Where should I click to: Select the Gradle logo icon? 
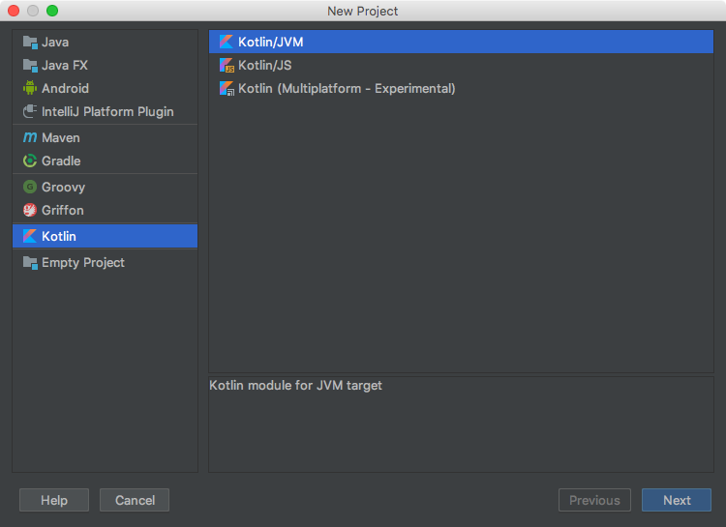point(30,161)
